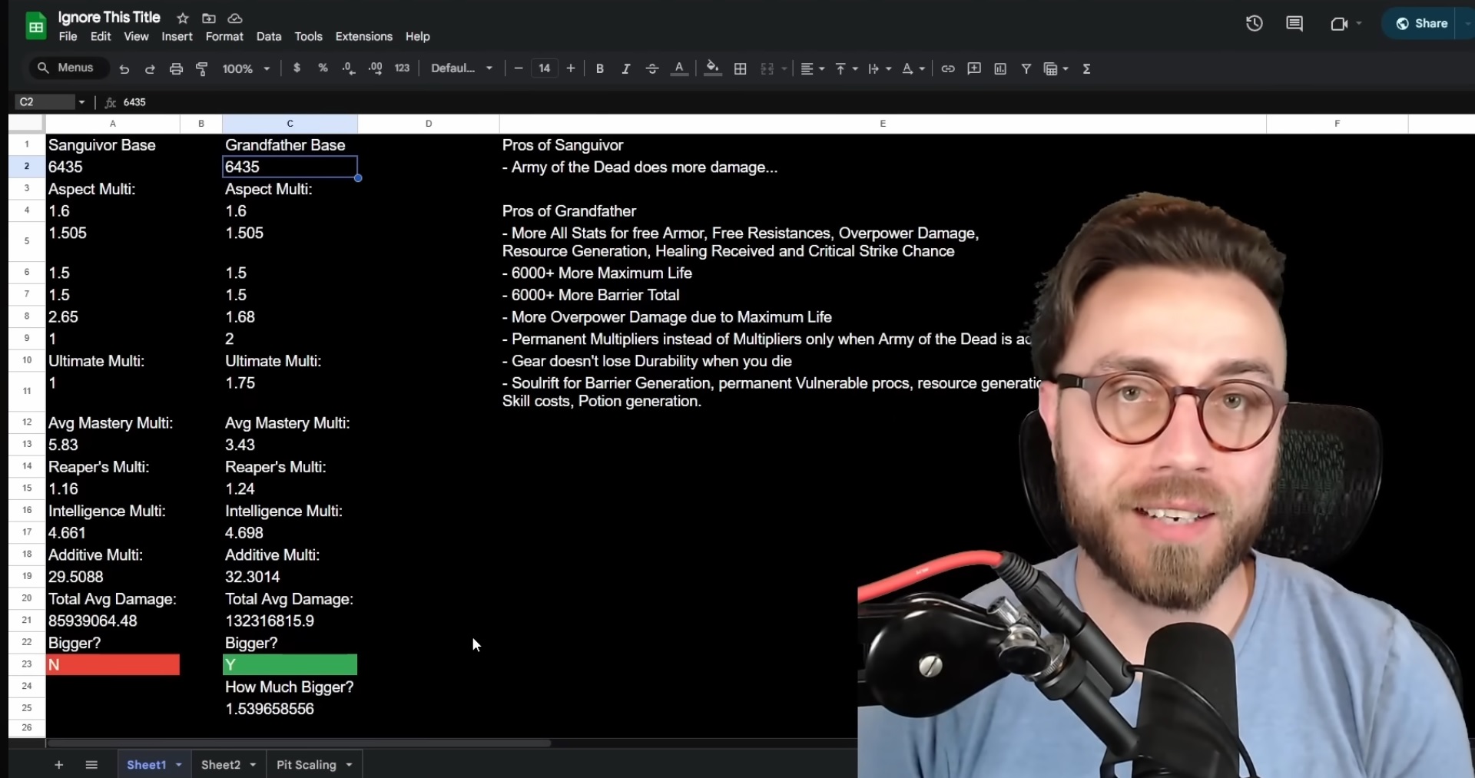Decrease decimal places button
This screenshot has height=778, width=1475.
(349, 68)
